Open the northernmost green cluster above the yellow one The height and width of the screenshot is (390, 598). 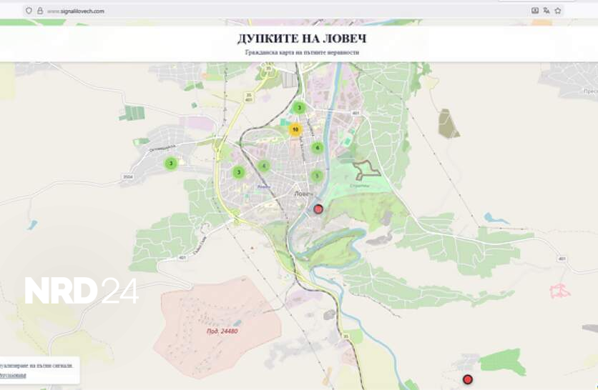click(300, 108)
